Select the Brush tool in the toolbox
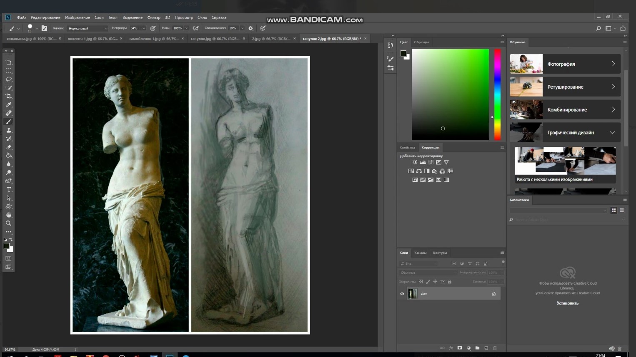Image resolution: width=636 pixels, height=357 pixels. (x=8, y=121)
